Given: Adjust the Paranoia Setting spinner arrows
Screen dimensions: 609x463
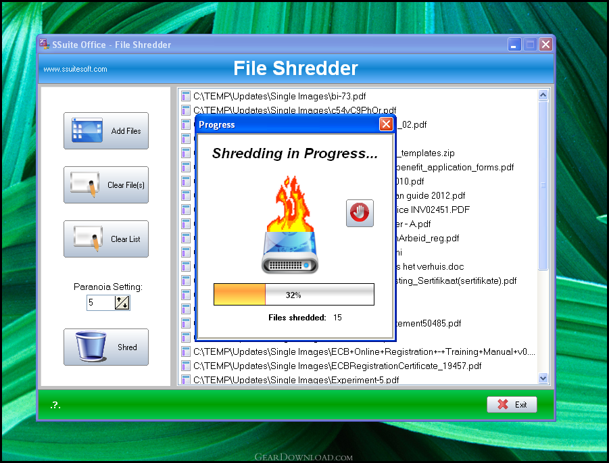Looking at the screenshot, I should coord(122,303).
